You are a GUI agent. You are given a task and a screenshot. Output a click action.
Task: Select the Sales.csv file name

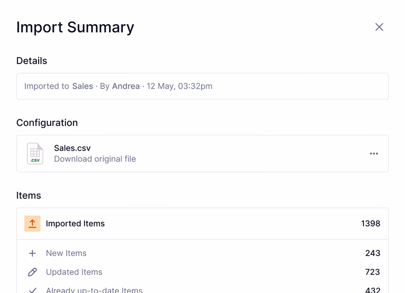tap(72, 148)
